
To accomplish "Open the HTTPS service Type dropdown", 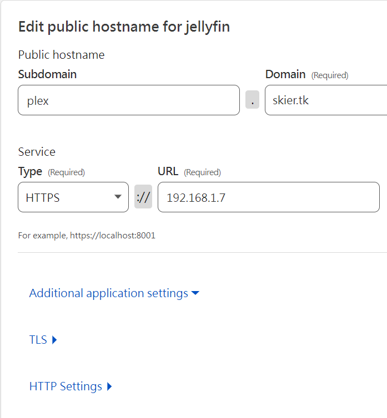I will click(73, 197).
